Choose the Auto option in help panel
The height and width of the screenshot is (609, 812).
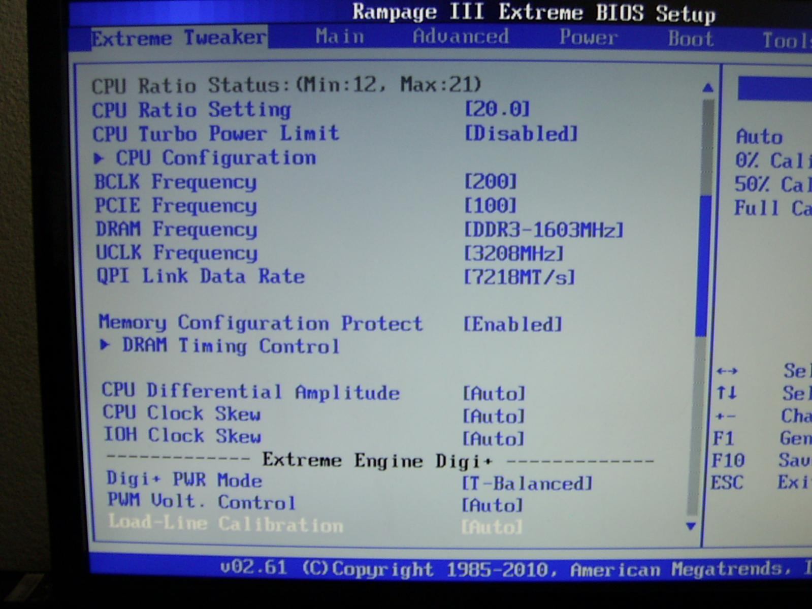(759, 137)
